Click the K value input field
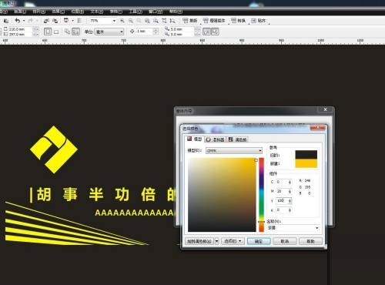Viewport: 385px width, 285px height. click(282, 210)
